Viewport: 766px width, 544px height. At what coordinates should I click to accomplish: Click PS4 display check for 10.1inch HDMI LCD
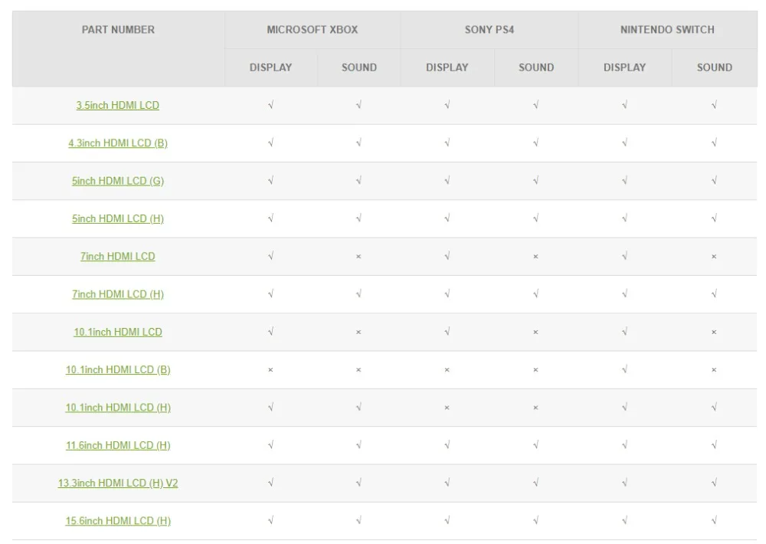[447, 332]
